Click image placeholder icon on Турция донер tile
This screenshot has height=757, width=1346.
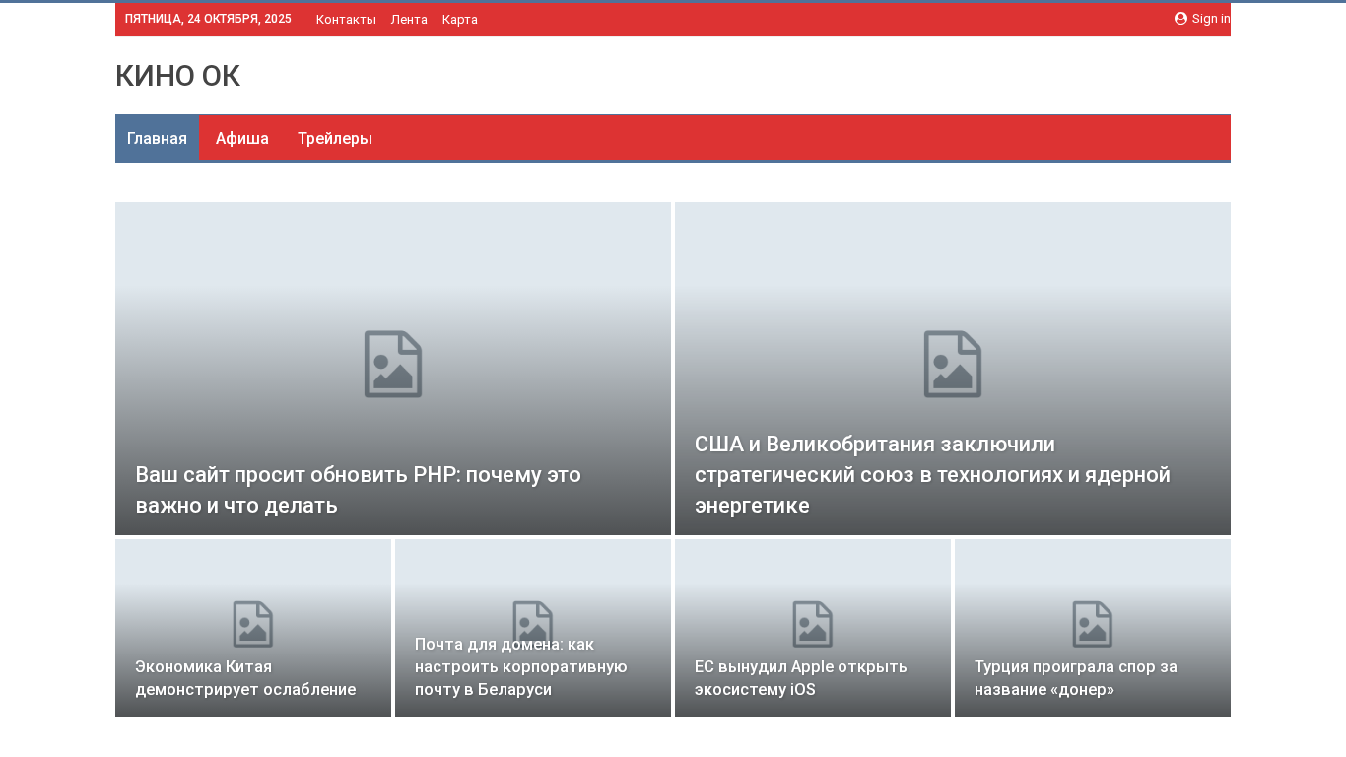point(1093,624)
